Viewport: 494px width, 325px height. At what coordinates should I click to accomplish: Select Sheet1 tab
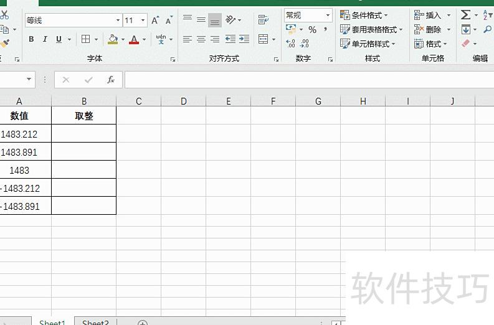(x=52, y=322)
